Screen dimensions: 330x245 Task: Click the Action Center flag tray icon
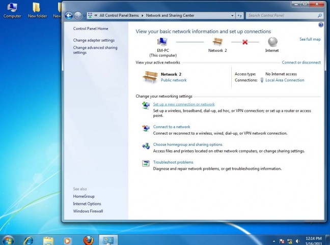(282, 241)
